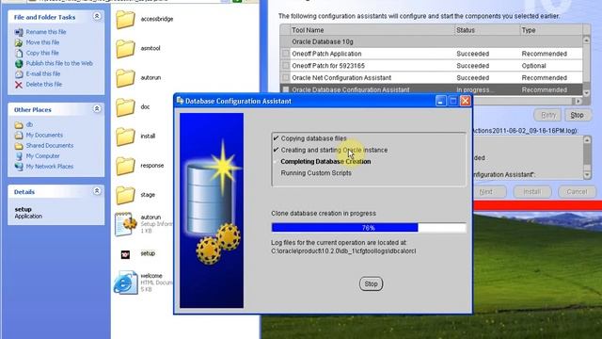The image size is (602, 339).
Task: Click the E-mail this file icon
Action: [x=19, y=73]
